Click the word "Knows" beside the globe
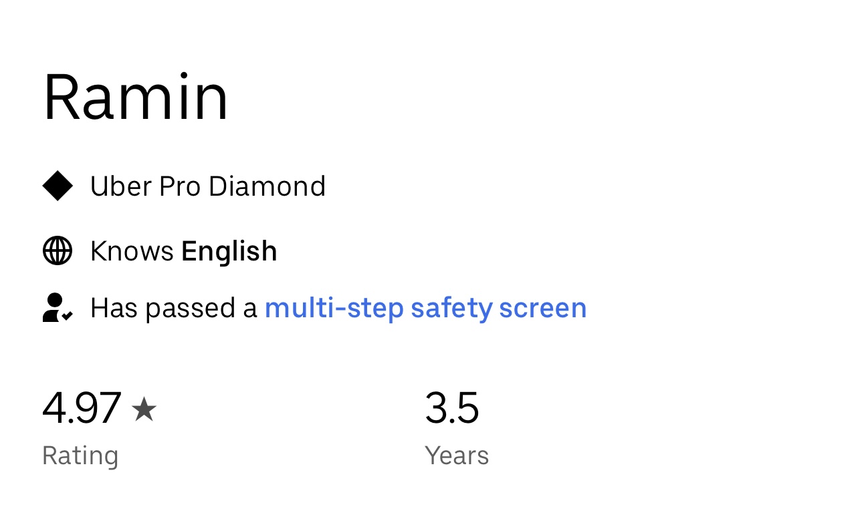The image size is (856, 529). pyautogui.click(x=132, y=251)
